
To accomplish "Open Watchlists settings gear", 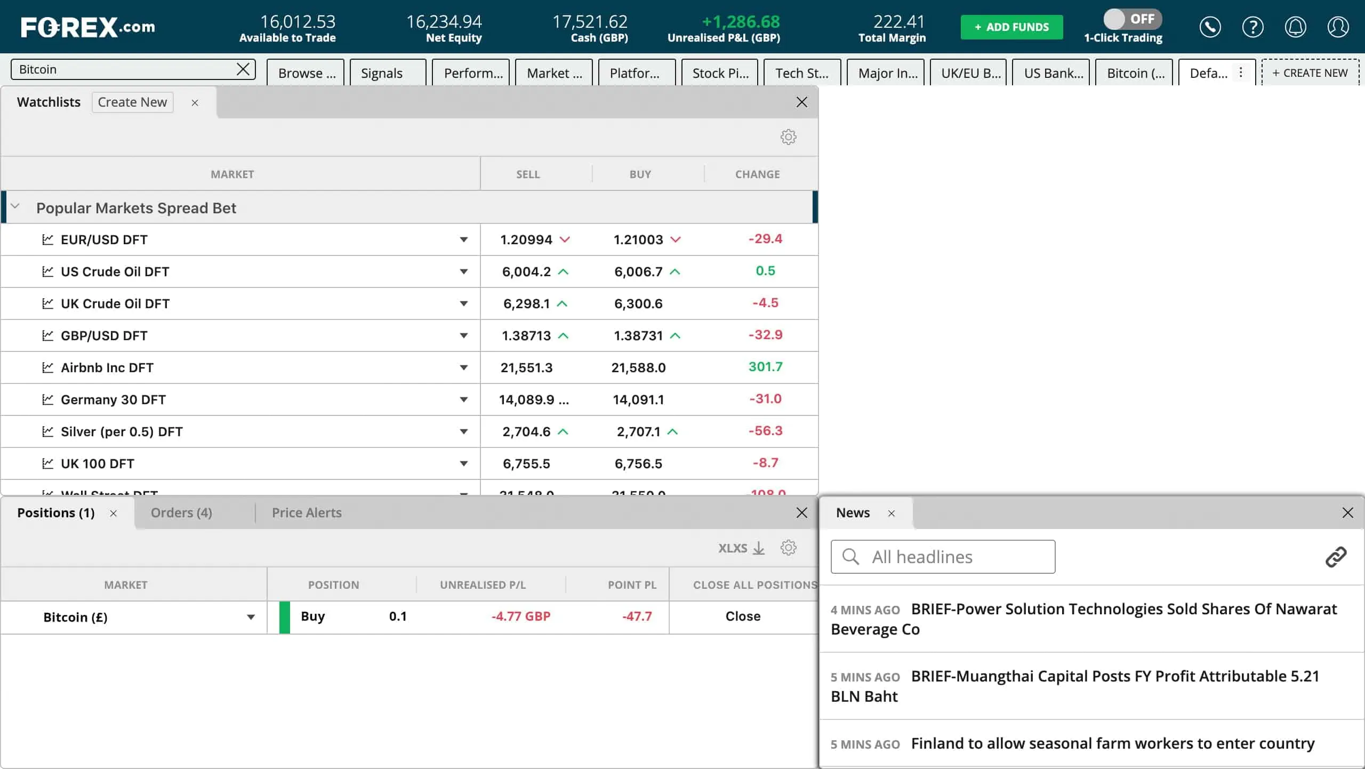I will tap(788, 137).
